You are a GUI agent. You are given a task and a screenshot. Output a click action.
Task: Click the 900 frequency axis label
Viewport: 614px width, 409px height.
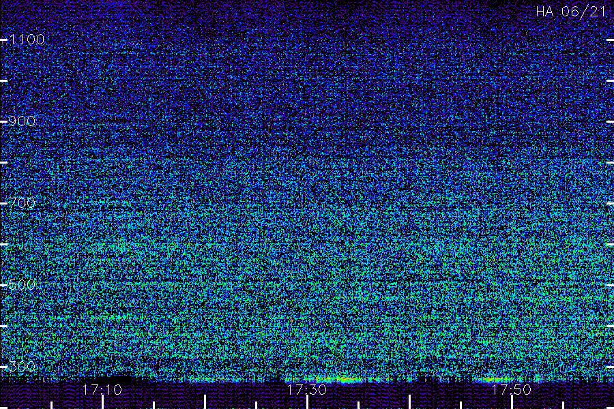[22, 121]
